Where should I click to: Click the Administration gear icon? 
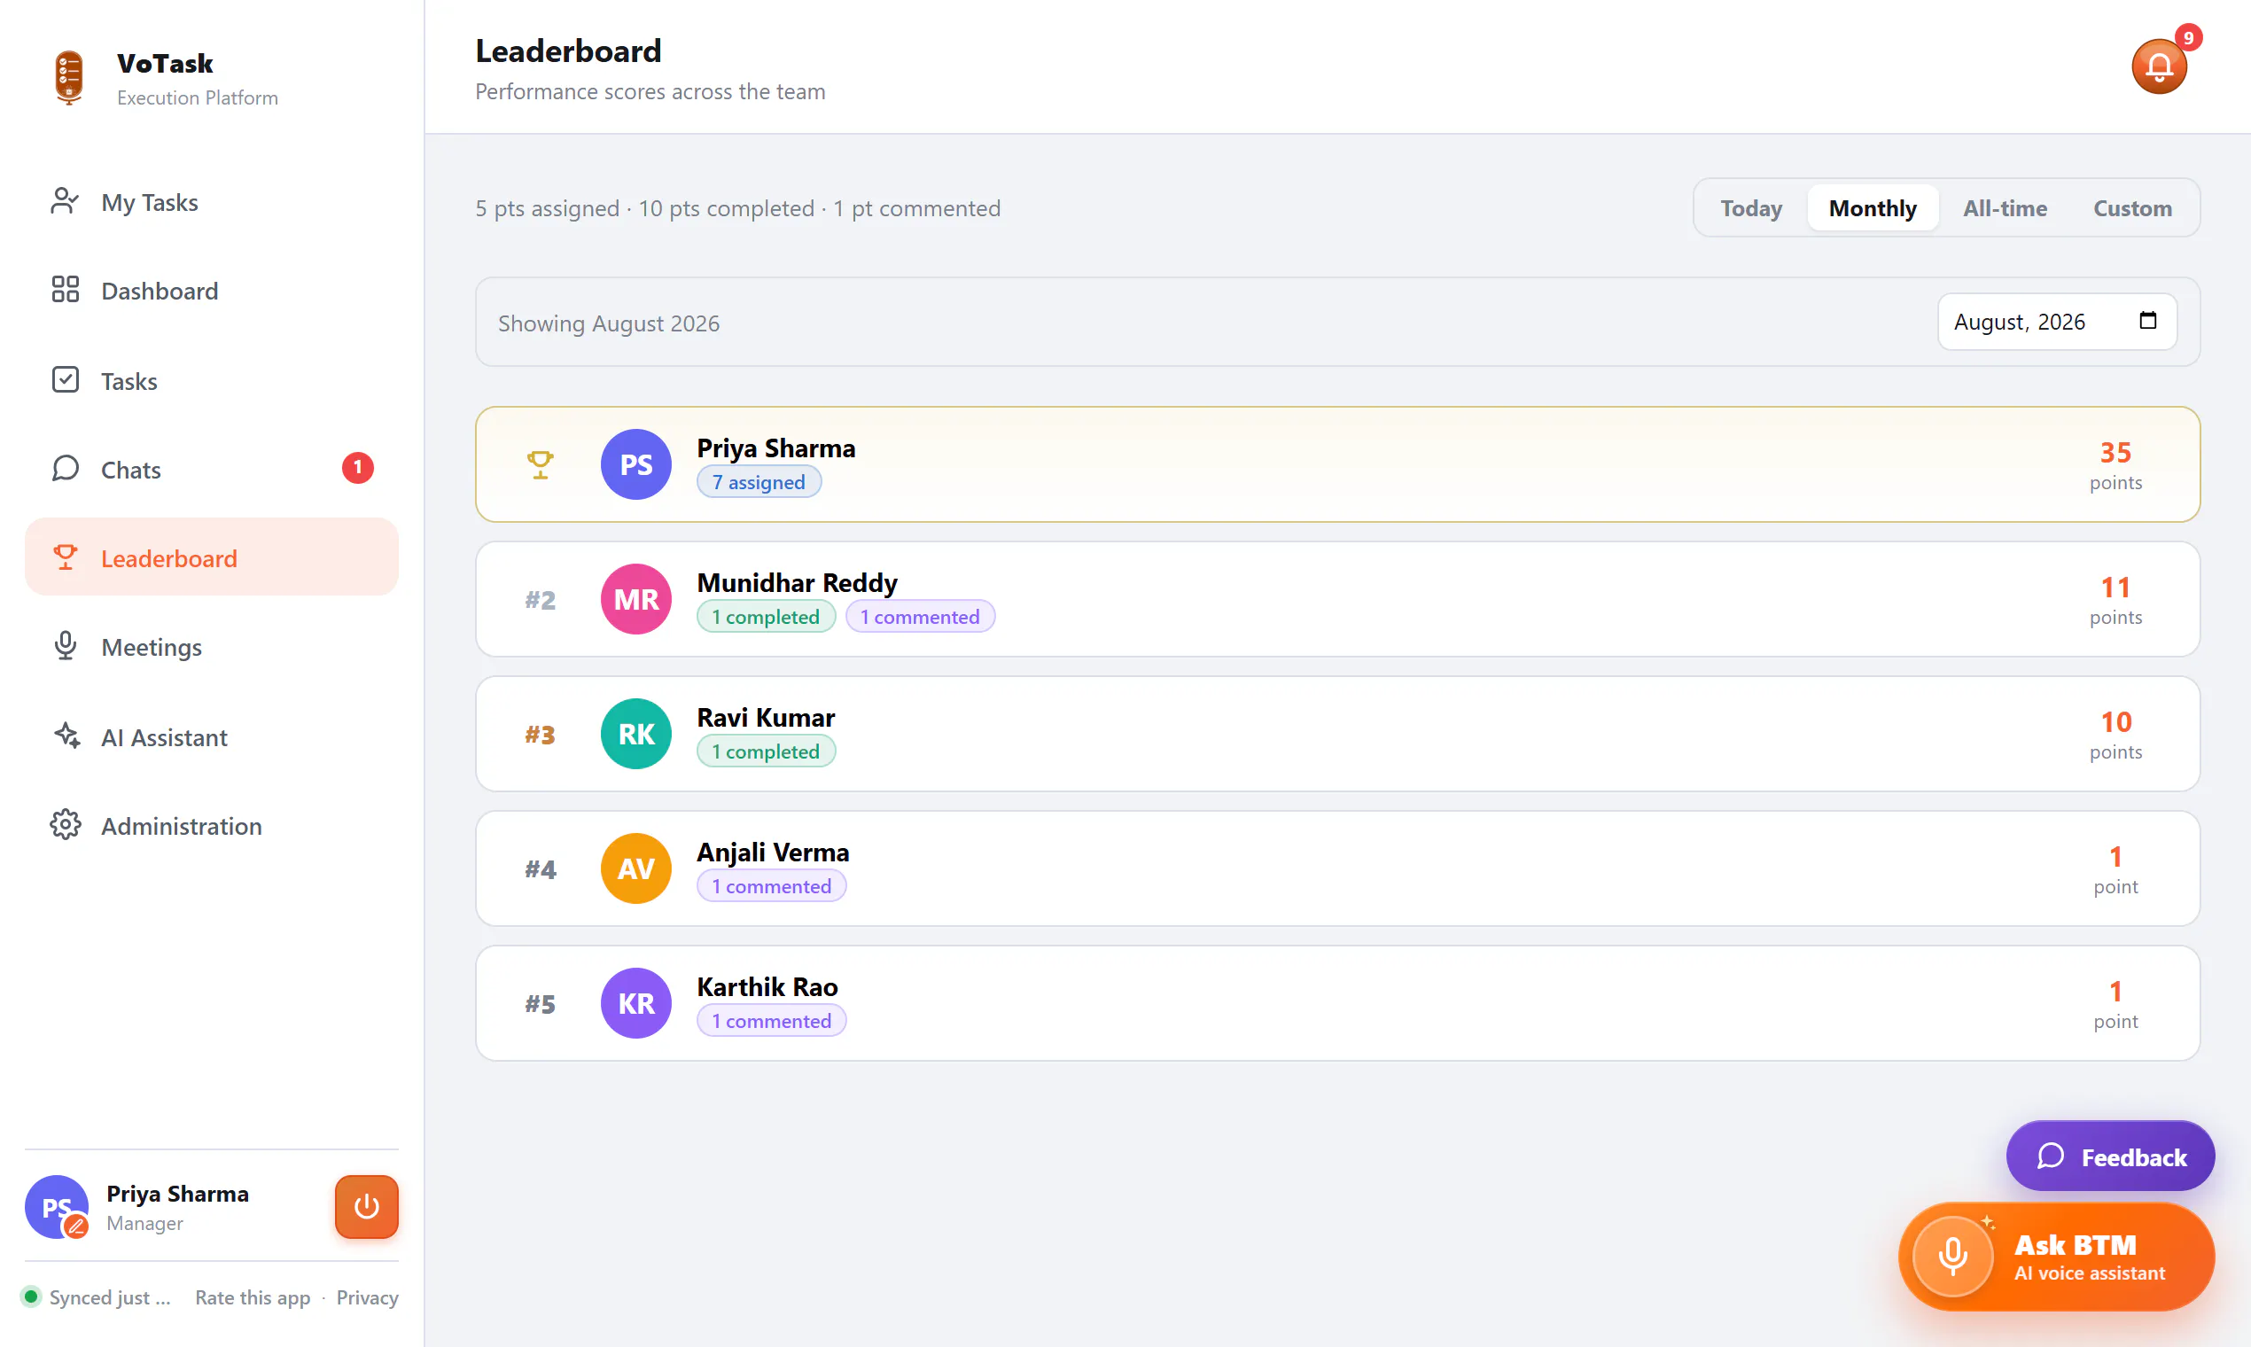pyautogui.click(x=65, y=826)
